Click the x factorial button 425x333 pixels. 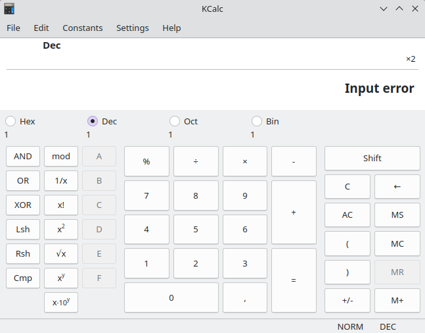tap(61, 205)
